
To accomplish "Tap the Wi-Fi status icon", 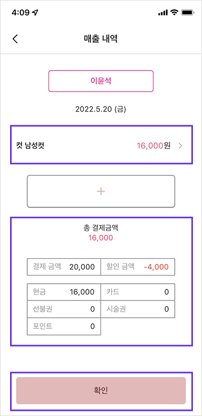I will (174, 13).
